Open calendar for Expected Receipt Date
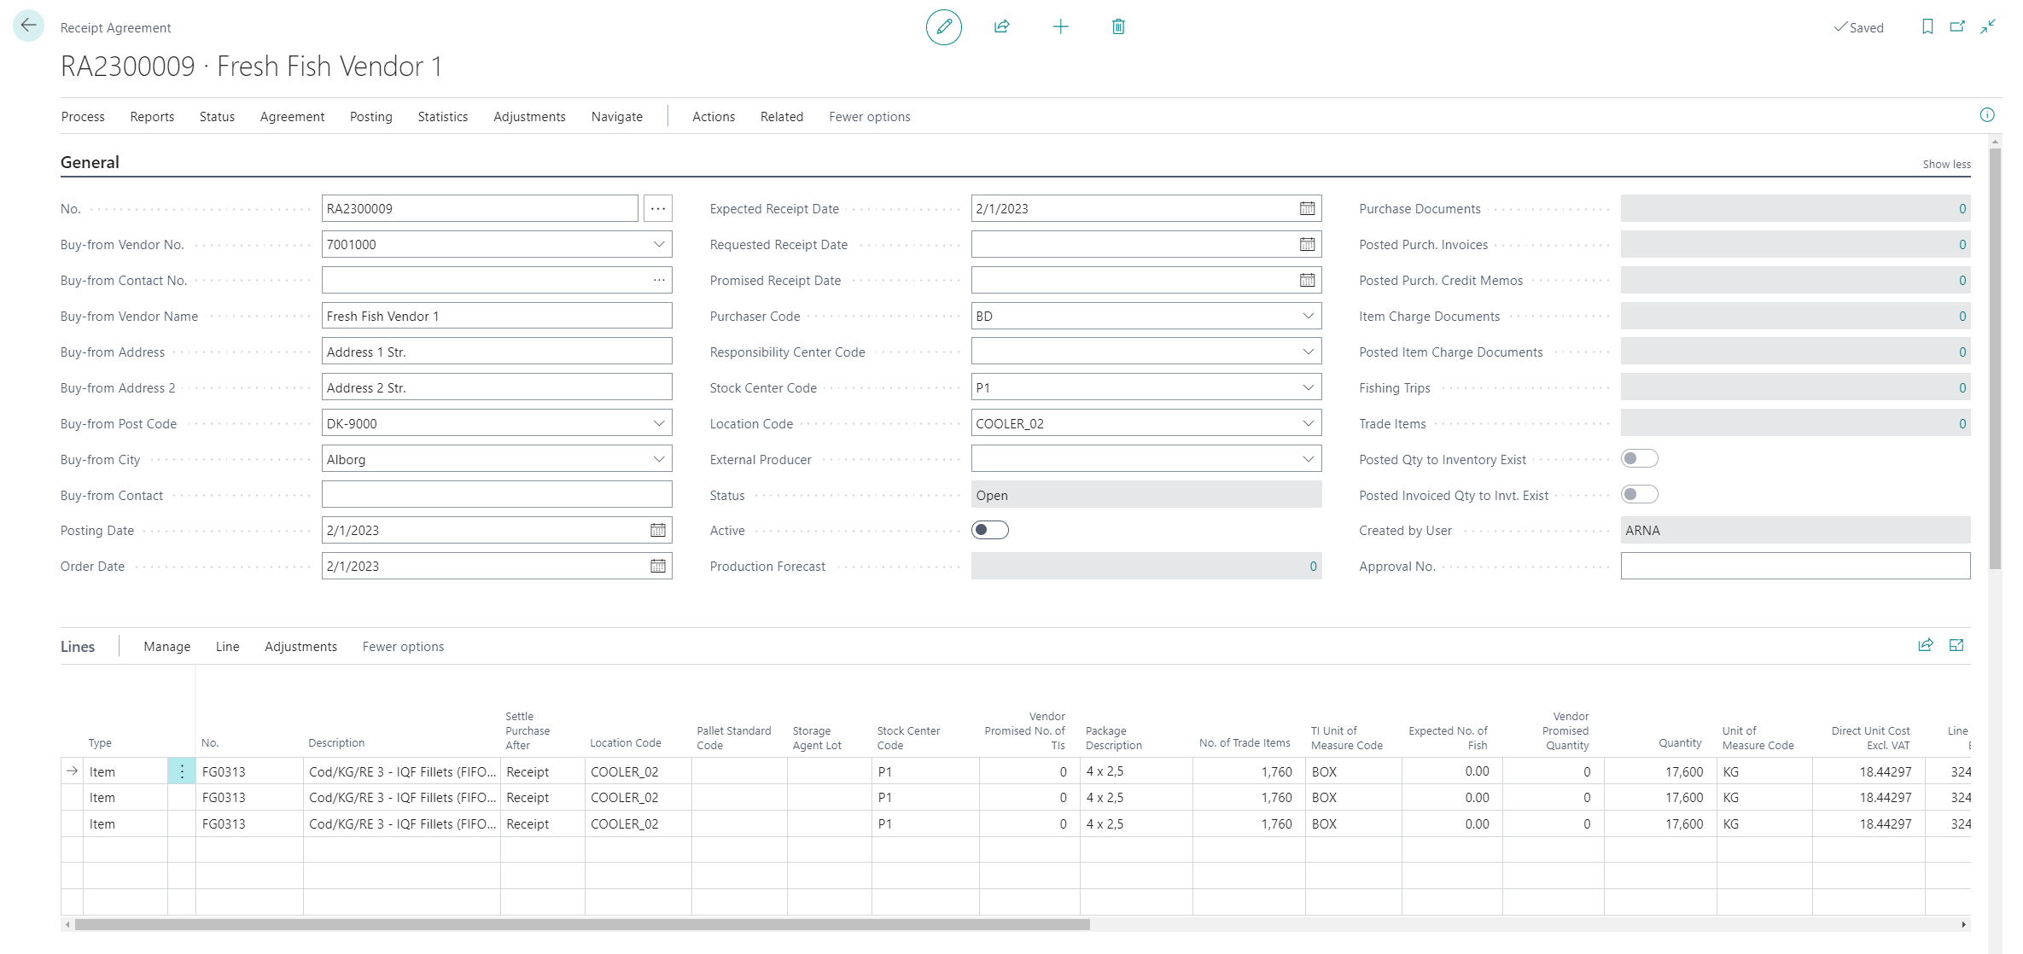2023x954 pixels. pyautogui.click(x=1307, y=209)
